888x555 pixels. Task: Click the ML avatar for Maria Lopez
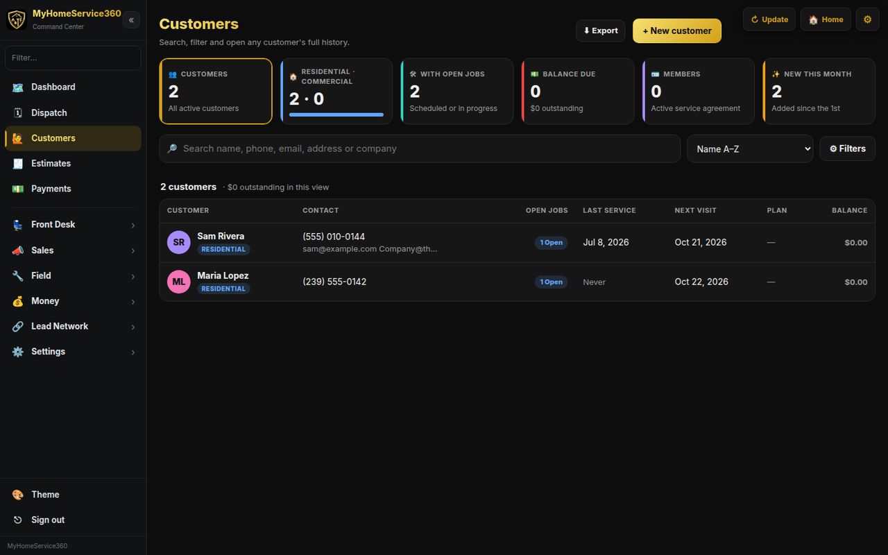(x=179, y=282)
